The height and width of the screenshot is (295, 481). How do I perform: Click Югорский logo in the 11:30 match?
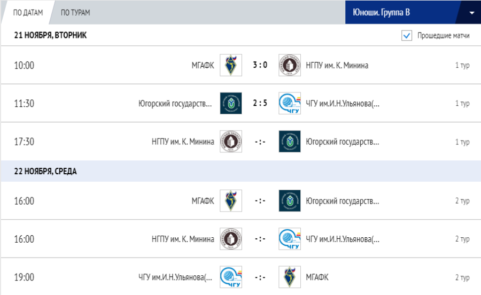231,103
